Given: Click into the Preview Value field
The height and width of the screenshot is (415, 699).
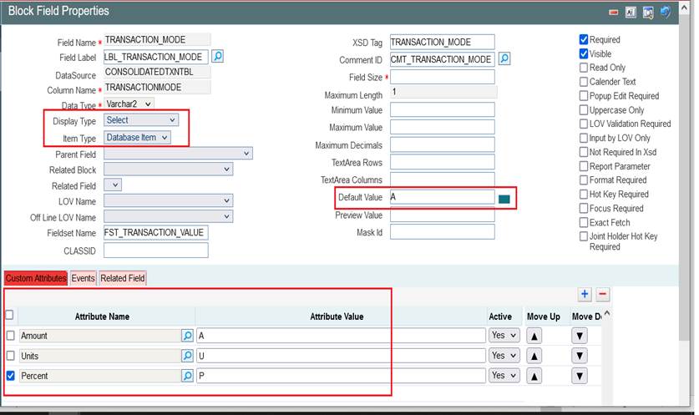Looking at the screenshot, I should (443, 215).
